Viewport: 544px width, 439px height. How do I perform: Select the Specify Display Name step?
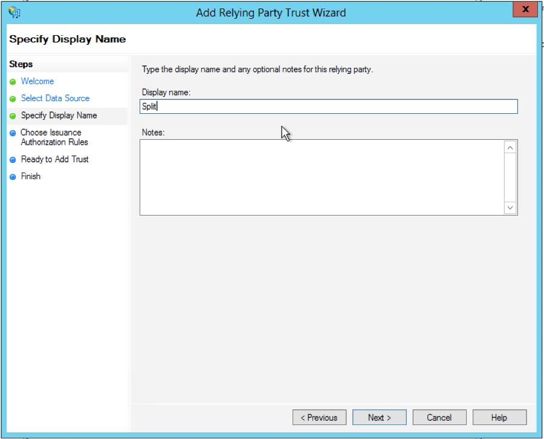(59, 115)
